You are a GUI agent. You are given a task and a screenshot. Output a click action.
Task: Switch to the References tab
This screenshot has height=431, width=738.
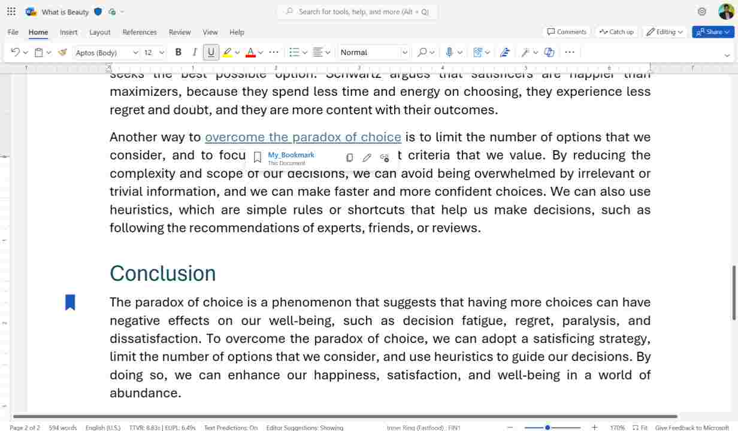[x=140, y=32]
